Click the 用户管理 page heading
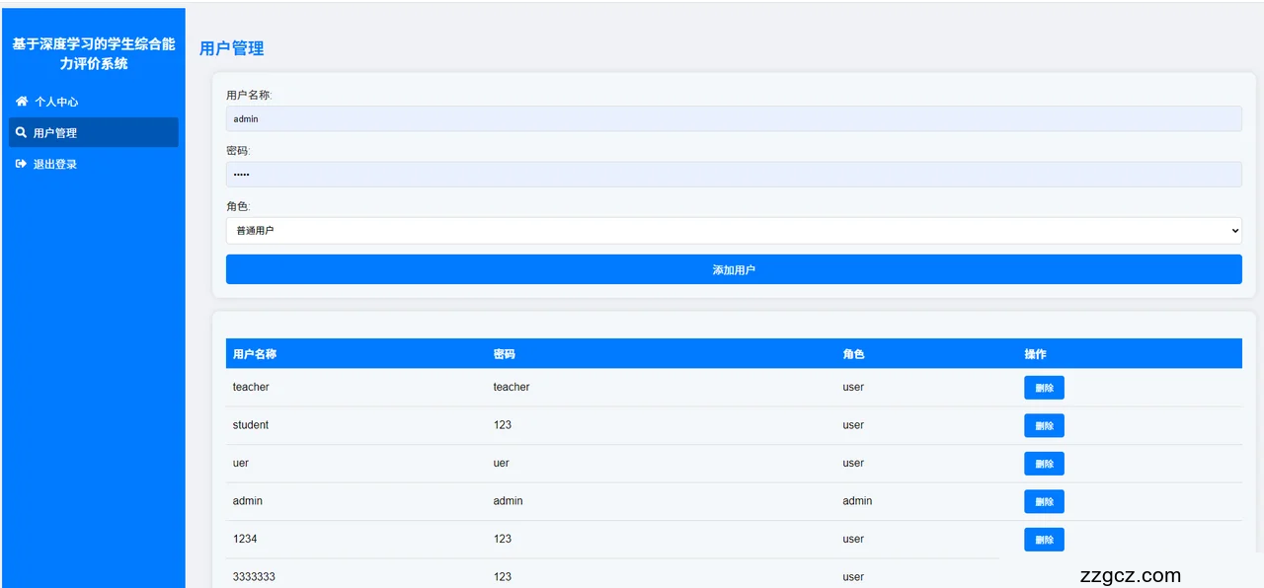Image resolution: width=1264 pixels, height=588 pixels. click(x=231, y=48)
